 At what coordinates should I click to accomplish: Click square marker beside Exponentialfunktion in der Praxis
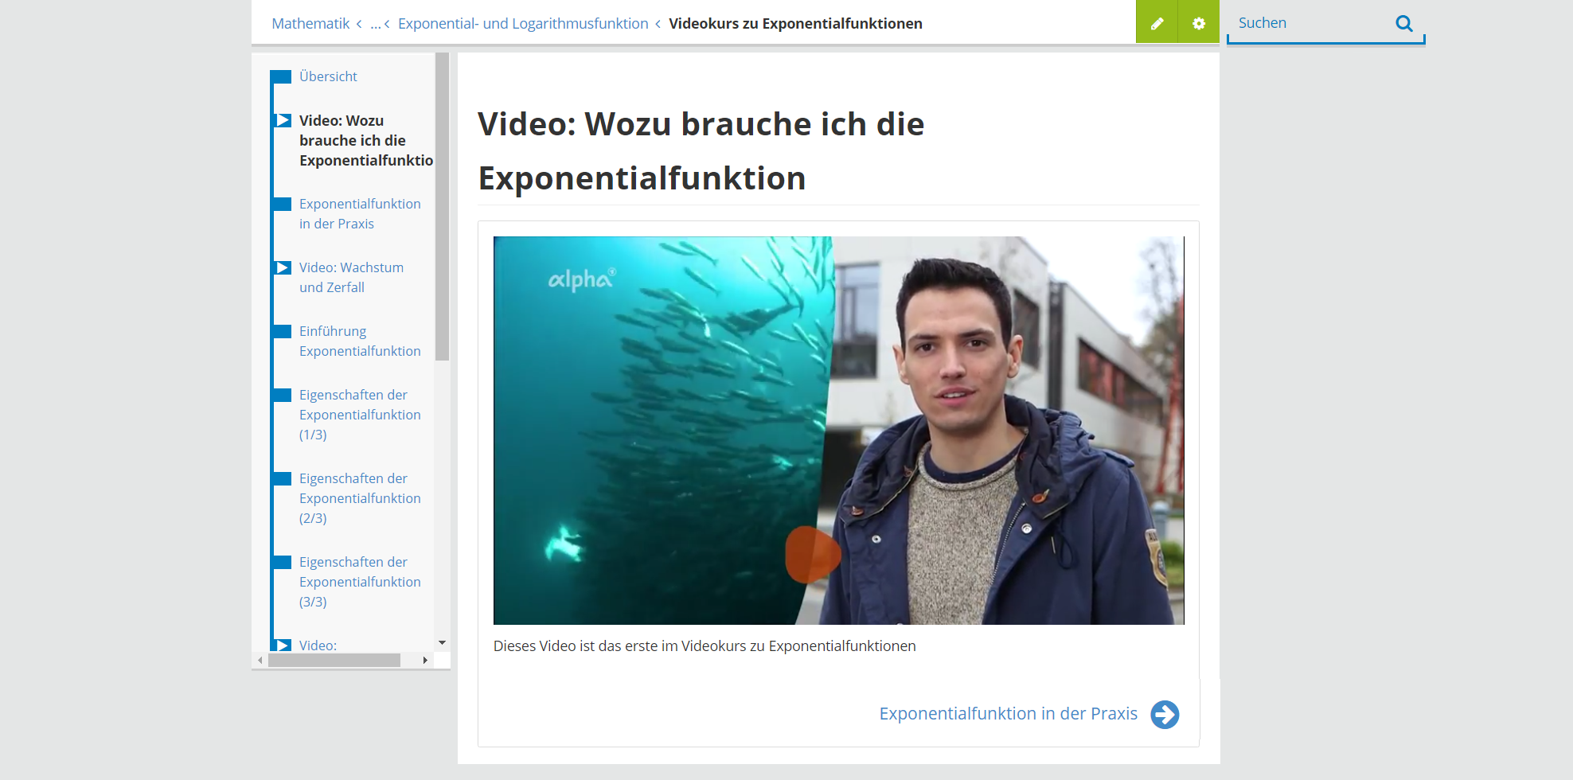pyautogui.click(x=281, y=204)
